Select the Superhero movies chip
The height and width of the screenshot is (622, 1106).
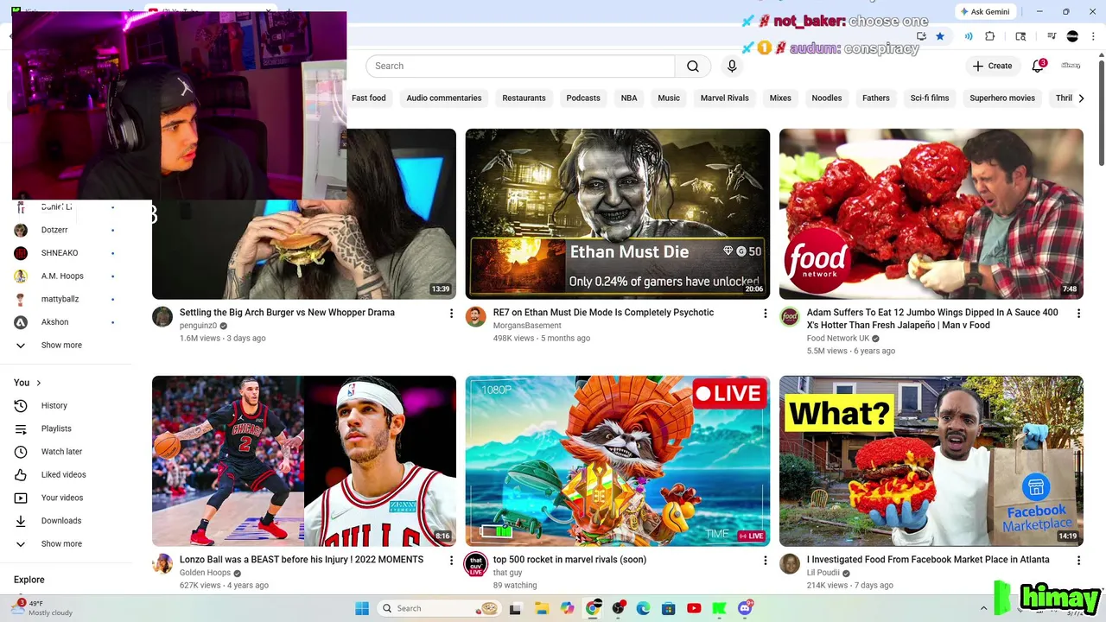[1002, 98]
